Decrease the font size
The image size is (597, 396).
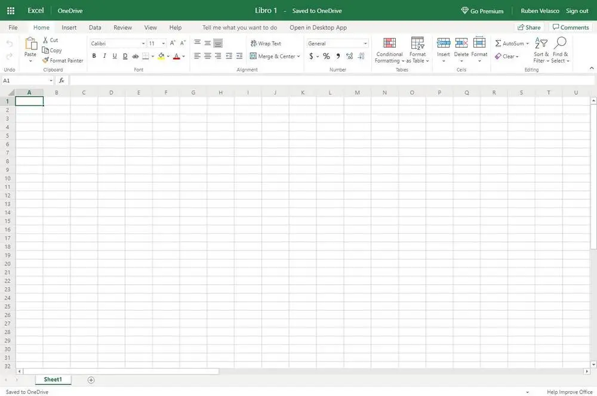183,43
